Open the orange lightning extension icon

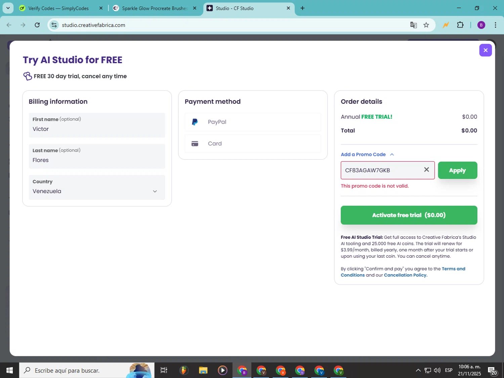click(x=446, y=25)
